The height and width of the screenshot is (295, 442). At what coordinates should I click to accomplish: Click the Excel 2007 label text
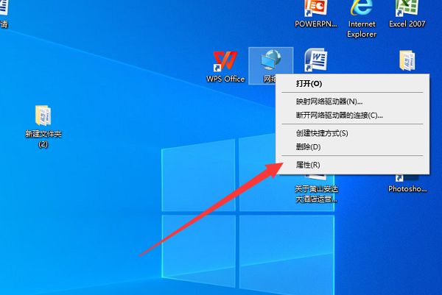407,24
